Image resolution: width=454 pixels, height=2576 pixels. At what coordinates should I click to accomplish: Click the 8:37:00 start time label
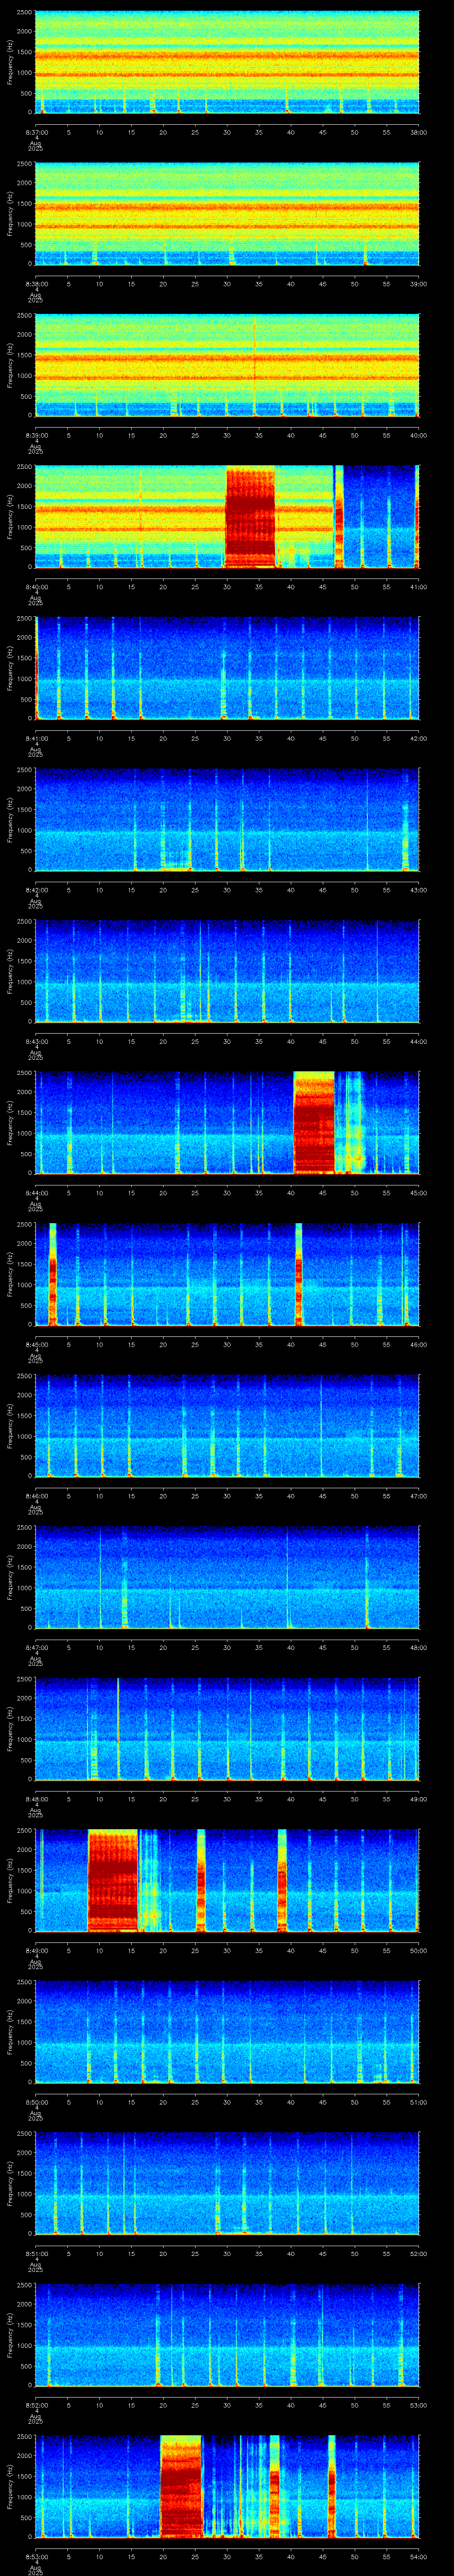tap(36, 131)
